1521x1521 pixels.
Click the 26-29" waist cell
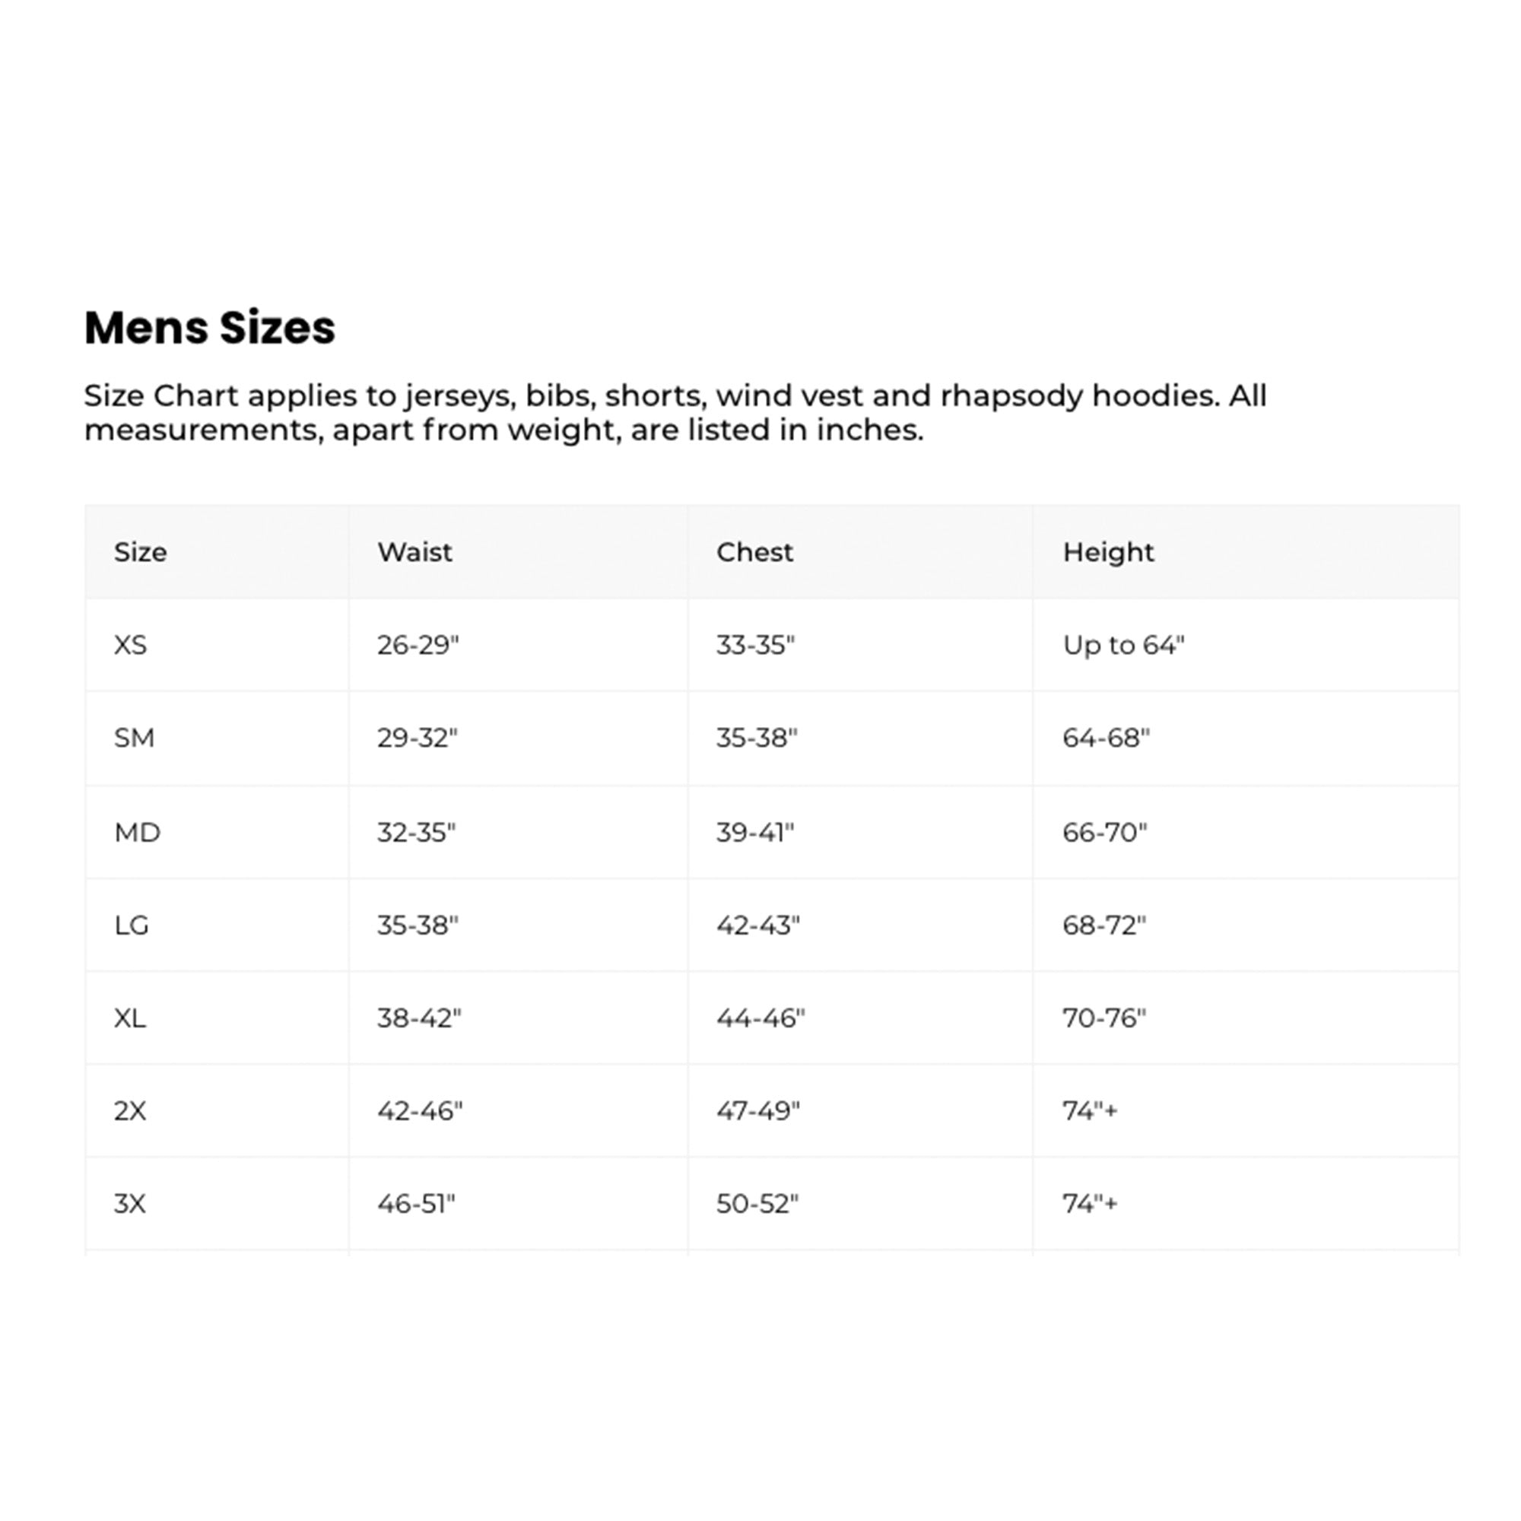[x=418, y=645]
